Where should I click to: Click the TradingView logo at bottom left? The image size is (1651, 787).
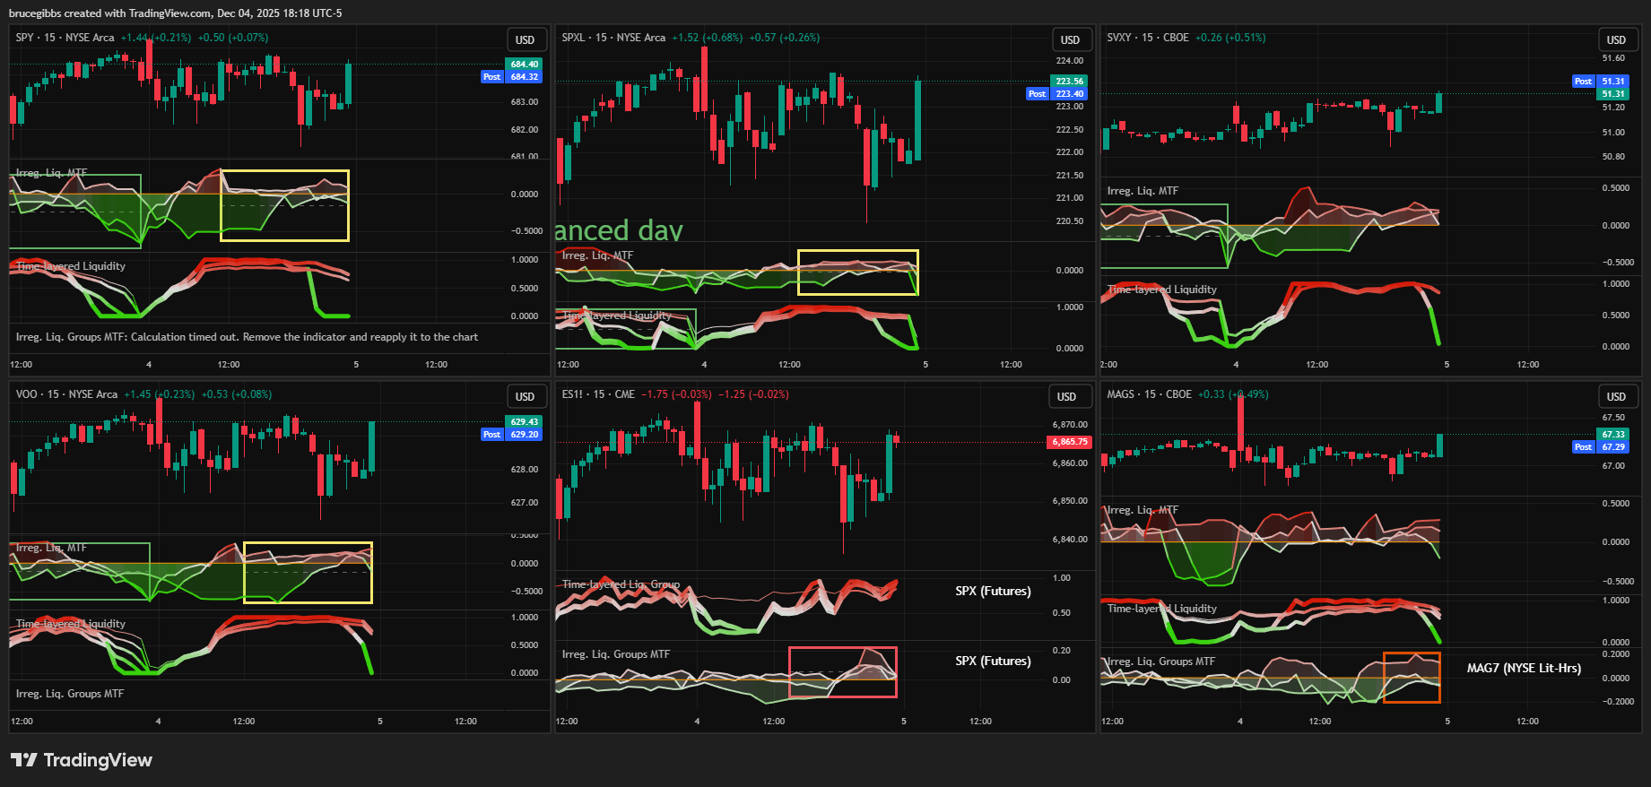click(82, 760)
